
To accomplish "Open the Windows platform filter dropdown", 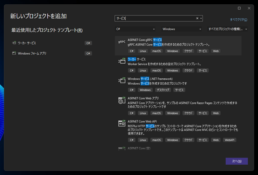I will [x=181, y=29].
